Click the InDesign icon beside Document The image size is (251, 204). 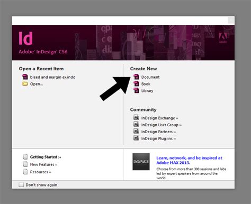[136, 77]
